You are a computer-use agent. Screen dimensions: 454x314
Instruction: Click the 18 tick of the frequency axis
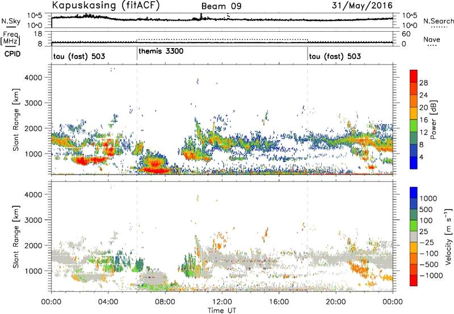tap(37, 34)
